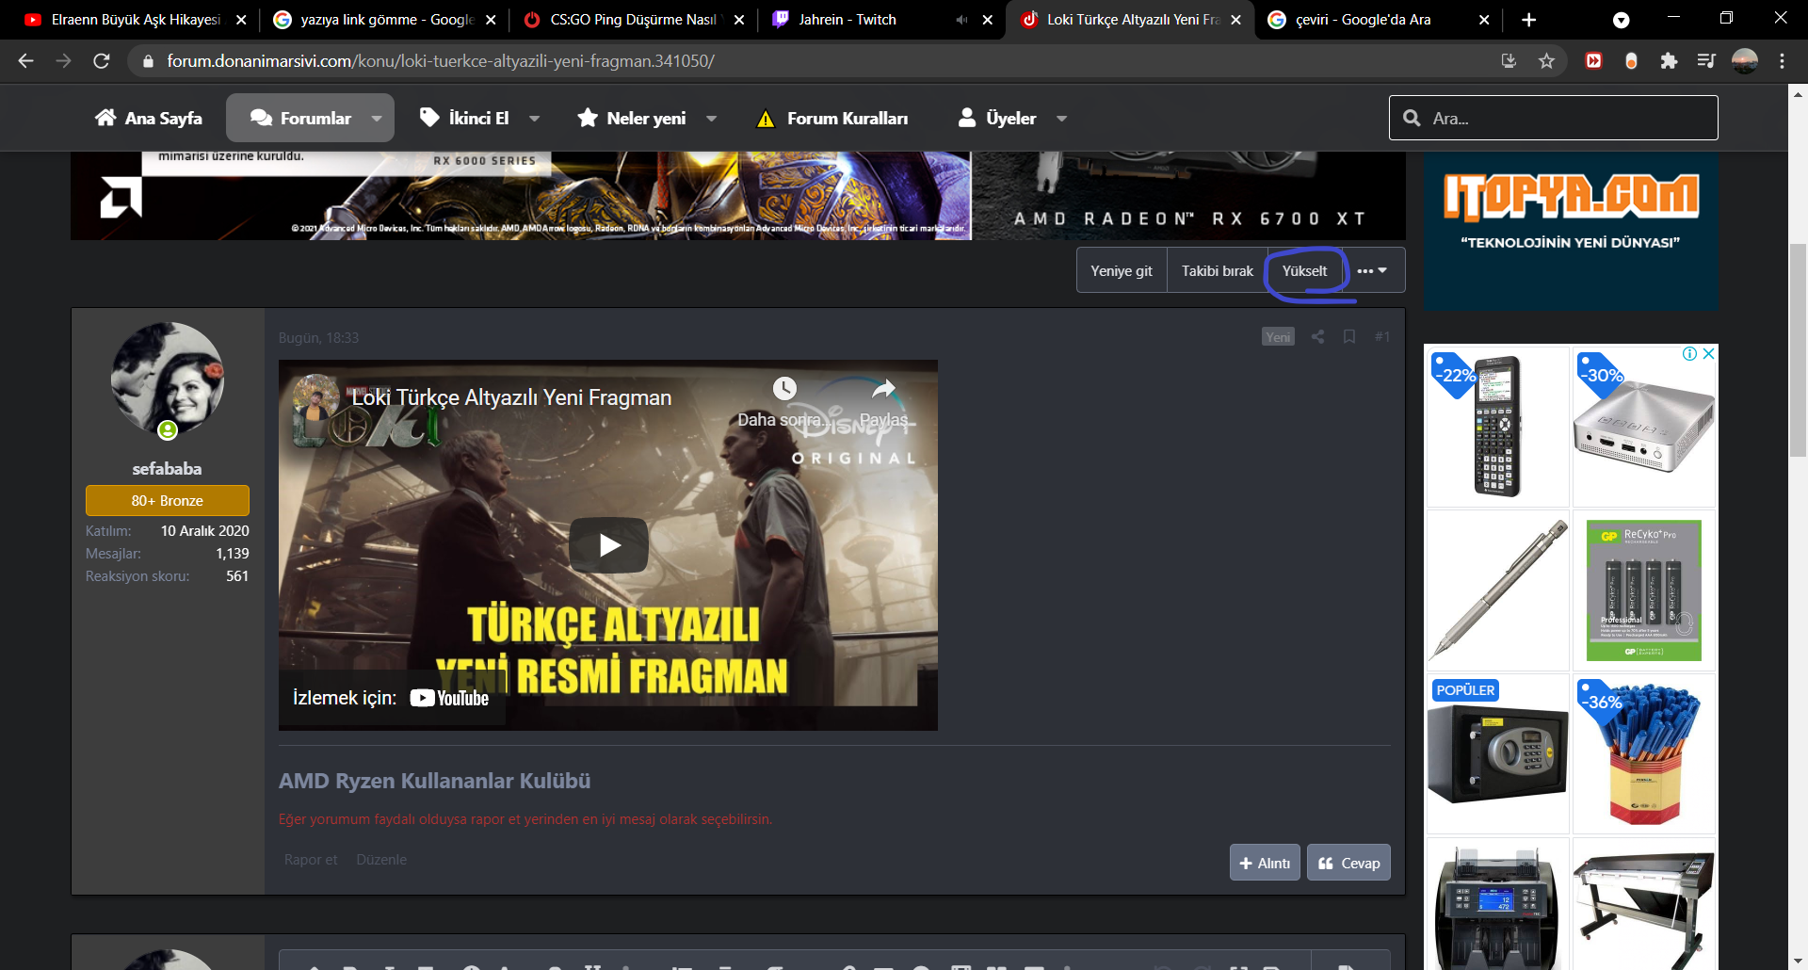
Task: Click the AMD Radeon RX 6700 XT banner
Action: 737,196
